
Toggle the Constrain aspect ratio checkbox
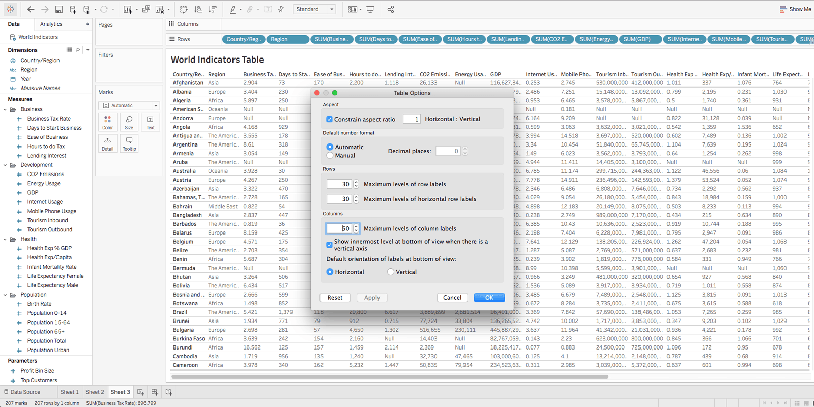click(329, 119)
